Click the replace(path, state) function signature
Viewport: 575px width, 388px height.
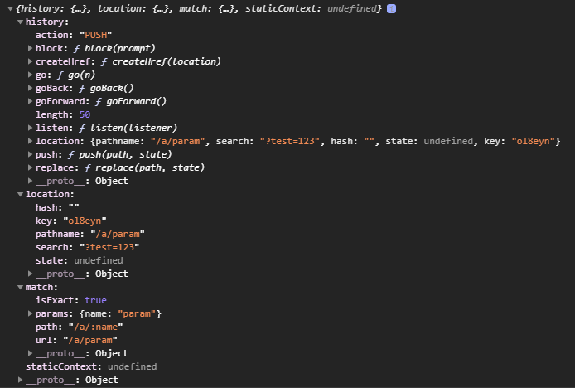(x=150, y=167)
